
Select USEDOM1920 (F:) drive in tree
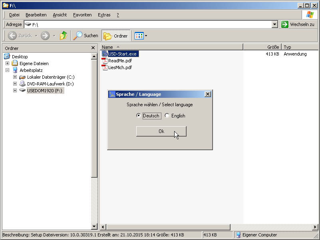(45, 91)
